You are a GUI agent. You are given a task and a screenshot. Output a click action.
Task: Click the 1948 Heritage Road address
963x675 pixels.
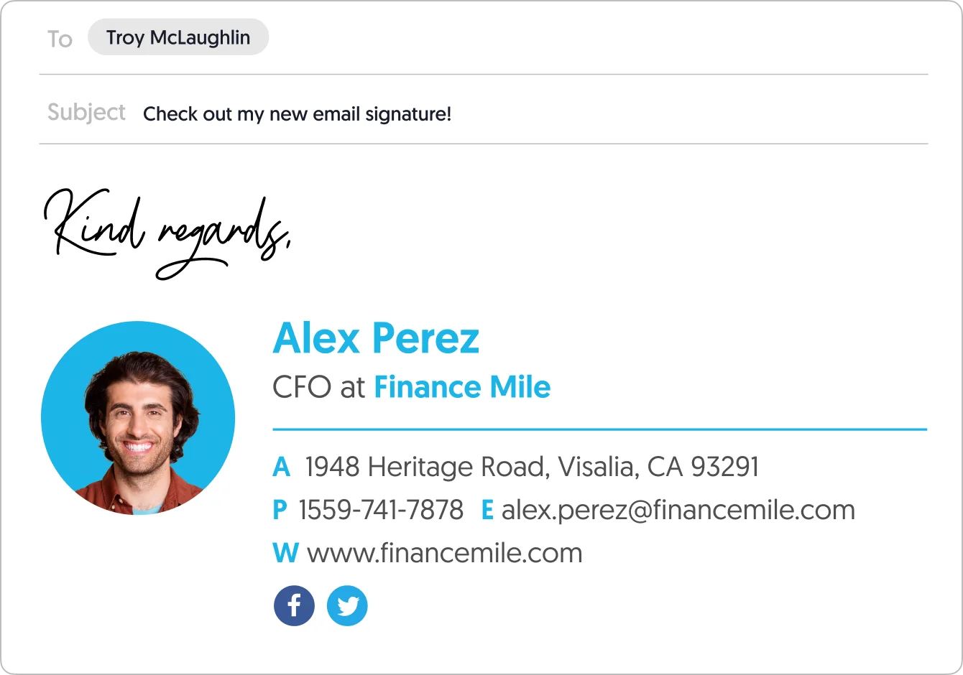[532, 467]
